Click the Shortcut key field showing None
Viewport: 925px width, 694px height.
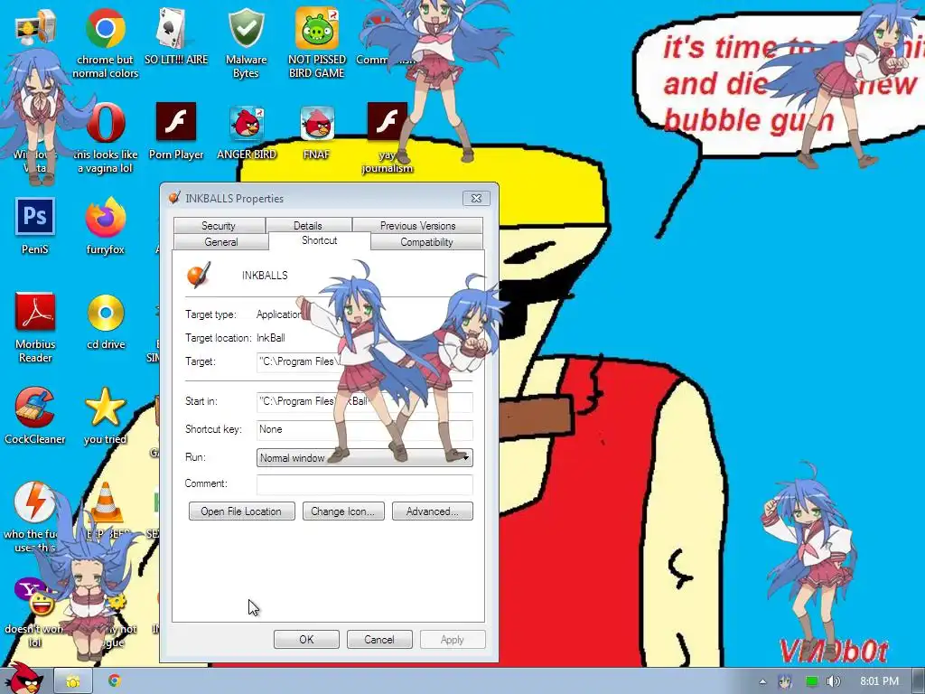[365, 429]
